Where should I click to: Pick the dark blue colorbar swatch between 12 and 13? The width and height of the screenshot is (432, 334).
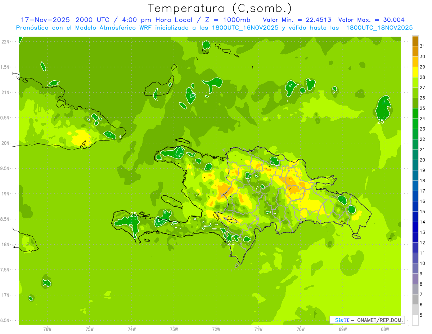pyautogui.click(x=415, y=237)
